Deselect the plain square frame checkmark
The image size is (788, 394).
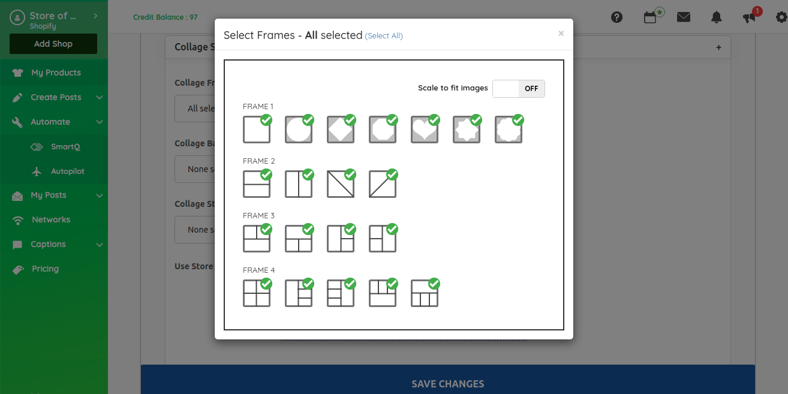(266, 120)
